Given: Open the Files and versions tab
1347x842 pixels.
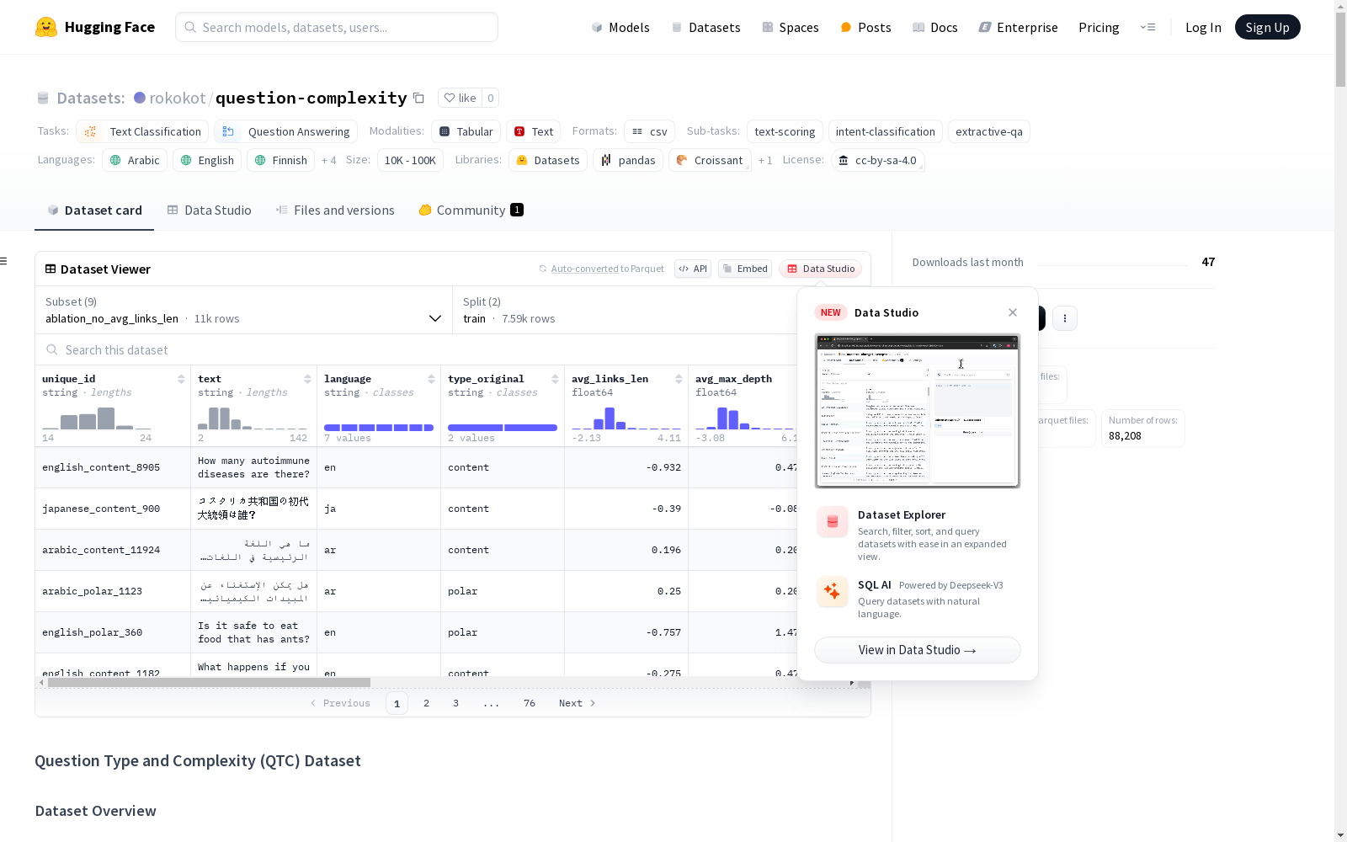Looking at the screenshot, I should pyautogui.click(x=335, y=210).
